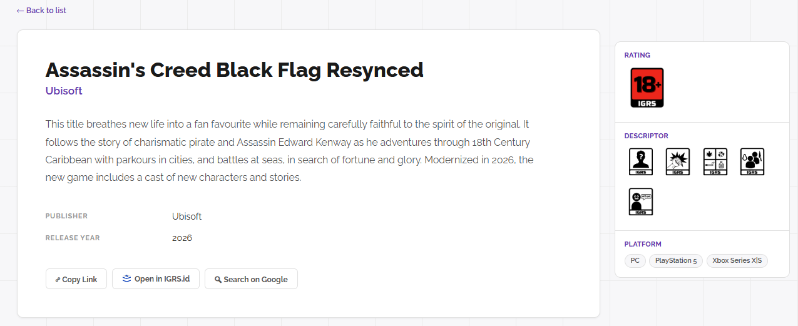Click the purple Ubisoft developer name under title

coord(64,91)
